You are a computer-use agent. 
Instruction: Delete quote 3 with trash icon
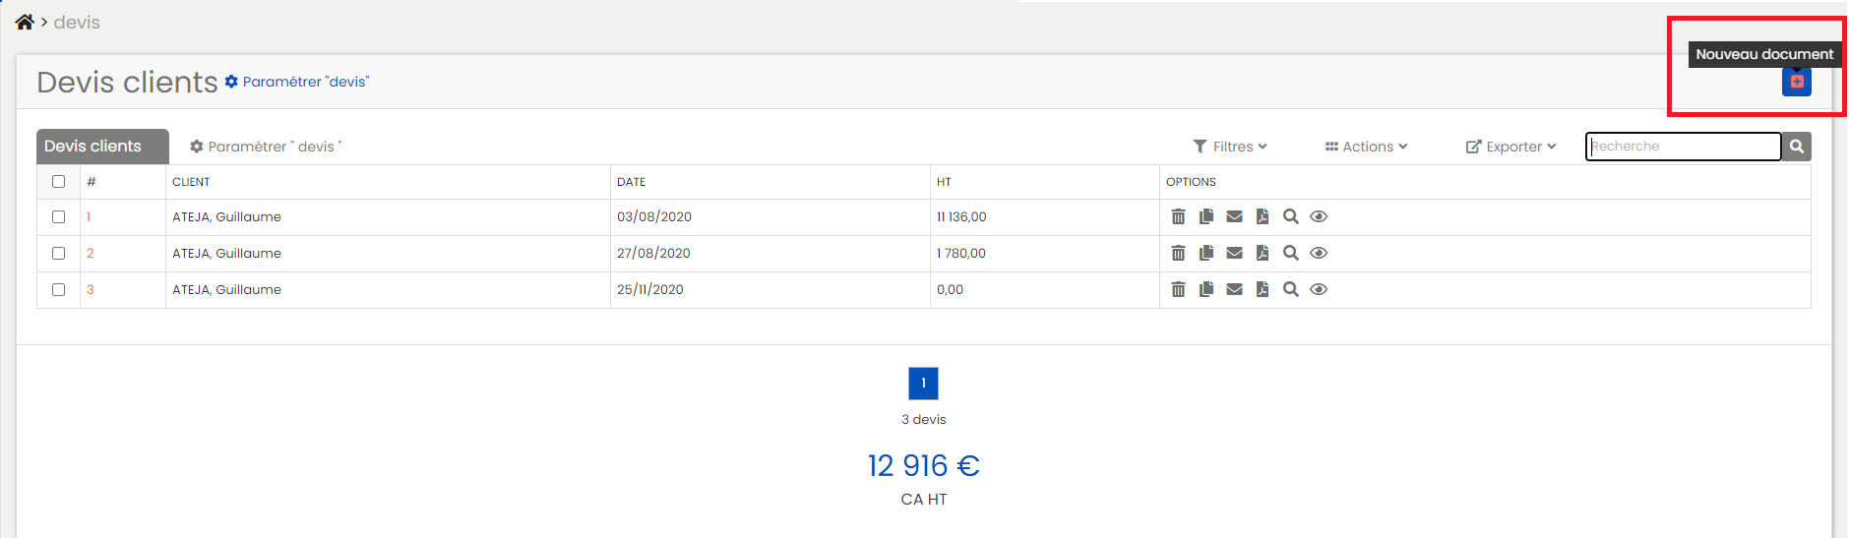click(x=1178, y=289)
